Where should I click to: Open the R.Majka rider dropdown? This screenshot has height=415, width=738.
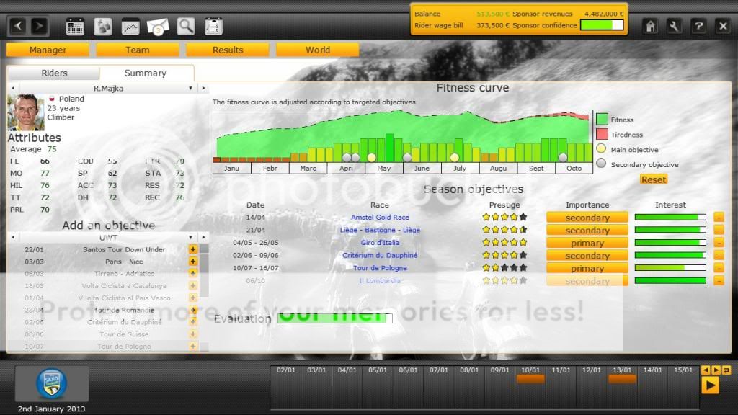coord(191,88)
